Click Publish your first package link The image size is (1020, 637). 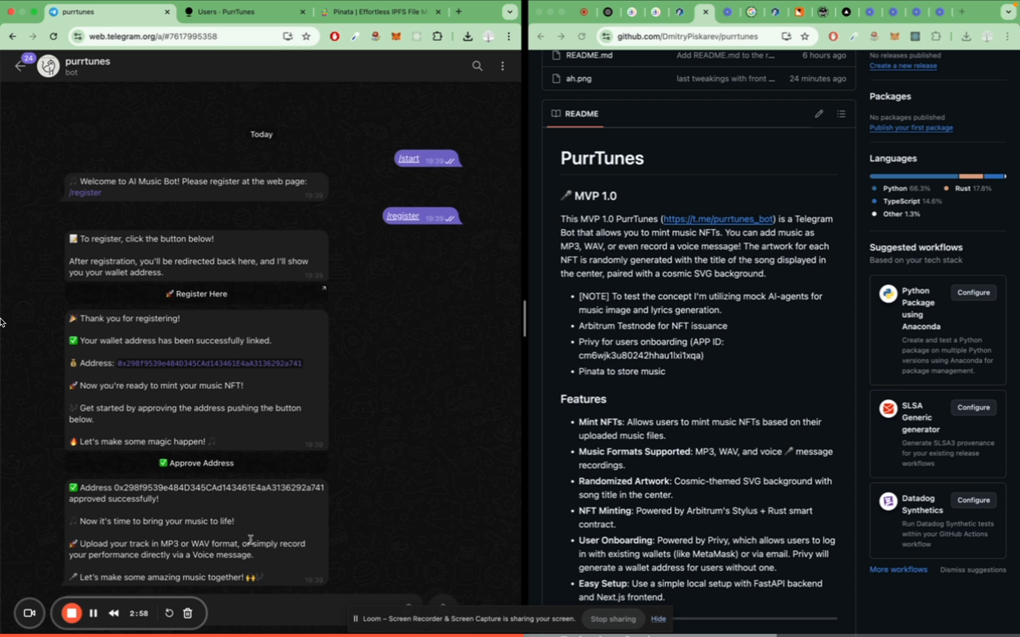911,128
